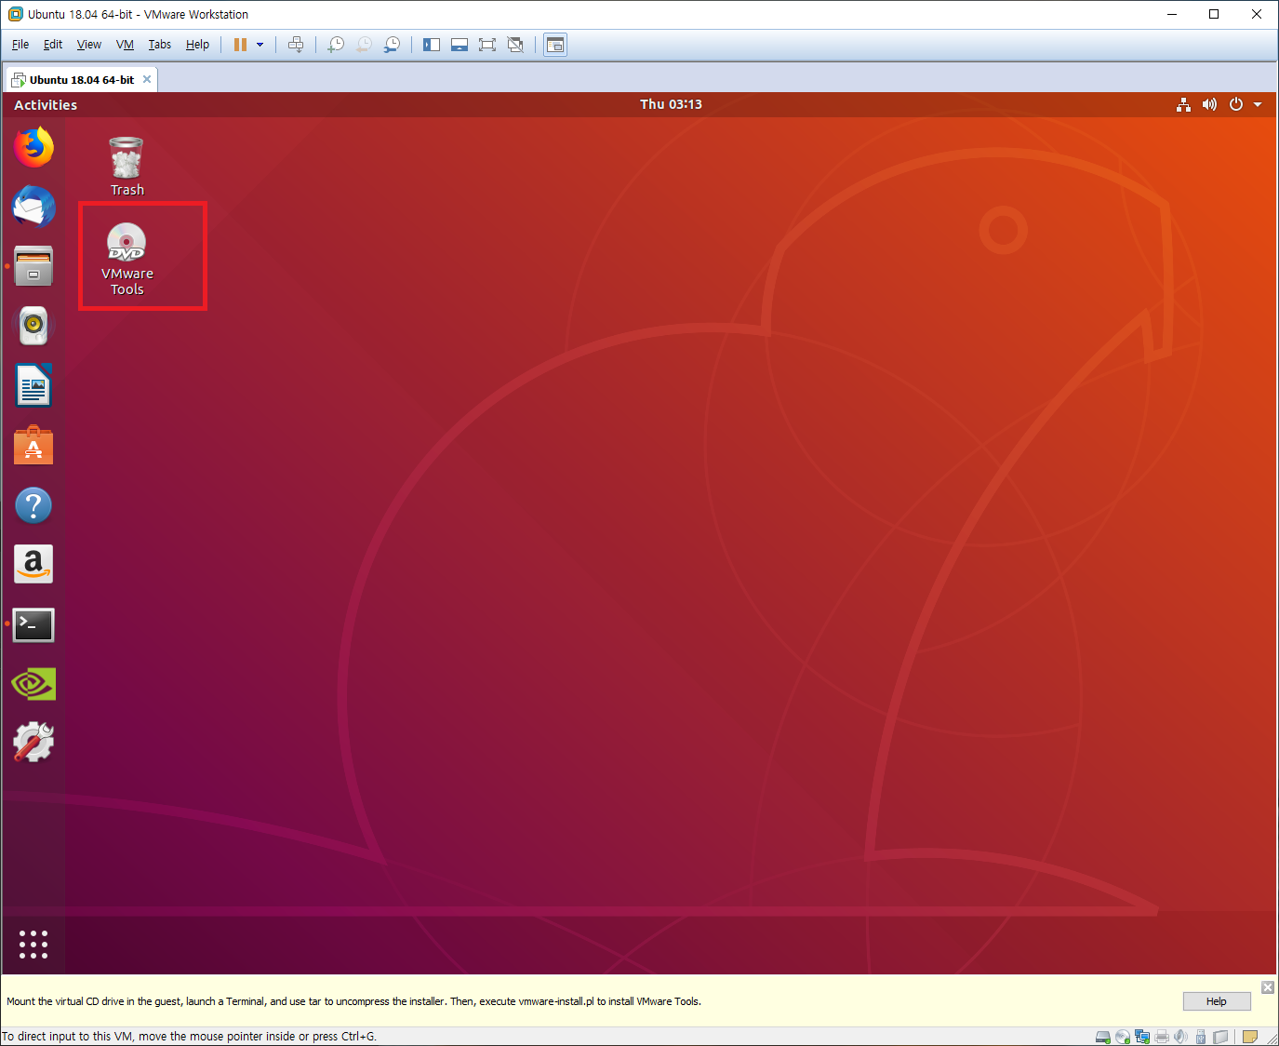Click the VMware Workstation title bar app icon
The height and width of the screenshot is (1046, 1279).
[15, 14]
